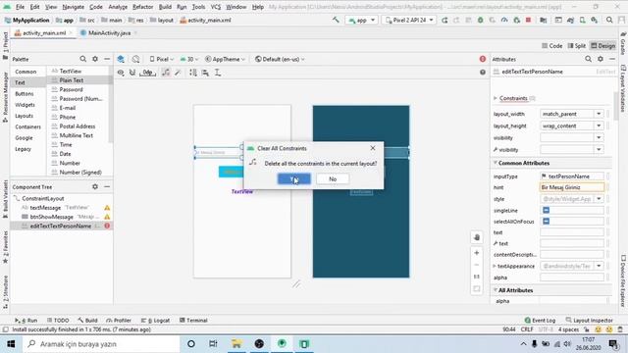Open the Attributes panel settings gear
Image resolution: width=628 pixels, height=353 pixels.
coord(600,59)
